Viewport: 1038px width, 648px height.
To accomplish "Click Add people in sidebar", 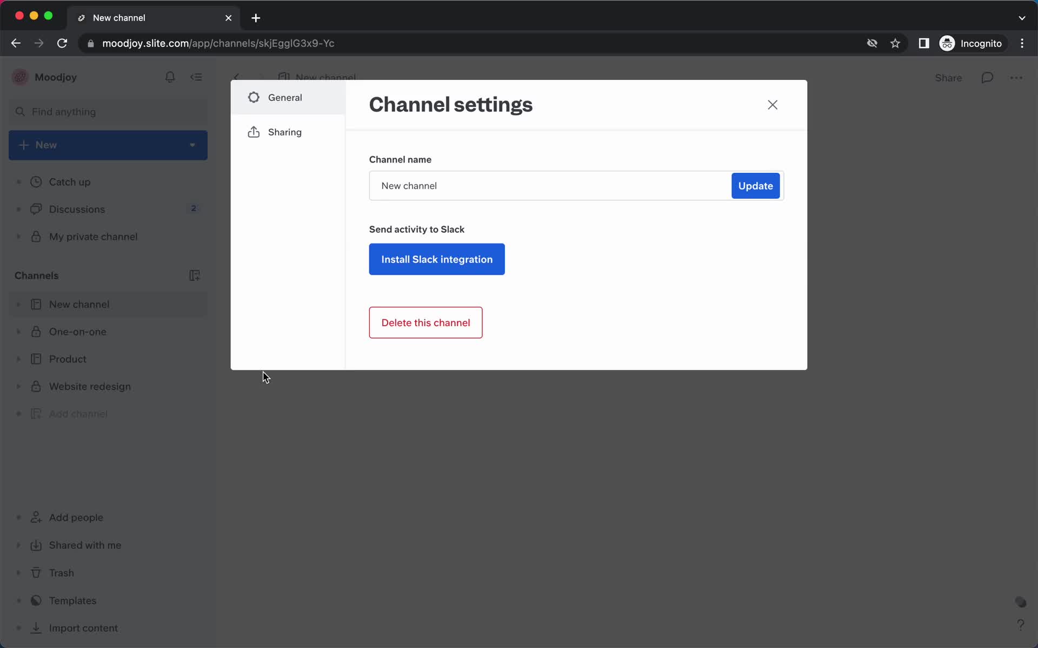I will (x=76, y=518).
